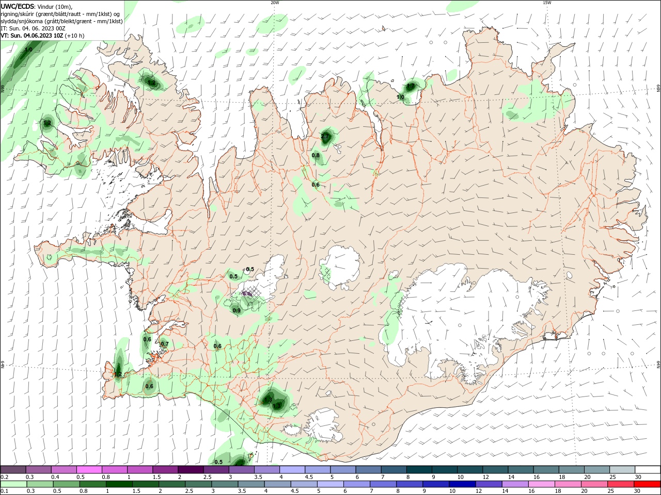661x495 pixels.
Task: Click the large Vatnajökull glacier white area
Action: [x=465, y=320]
